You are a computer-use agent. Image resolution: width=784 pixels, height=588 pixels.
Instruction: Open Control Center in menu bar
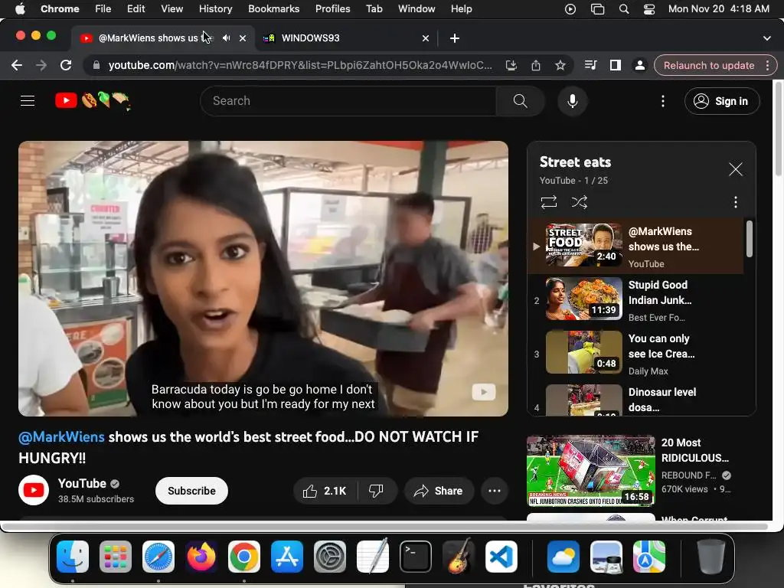tap(649, 8)
